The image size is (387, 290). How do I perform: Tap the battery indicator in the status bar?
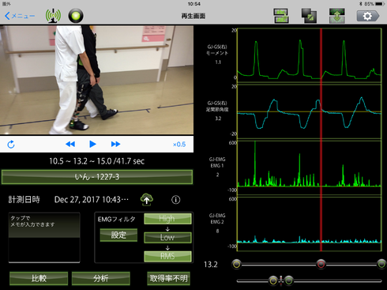(x=380, y=4)
